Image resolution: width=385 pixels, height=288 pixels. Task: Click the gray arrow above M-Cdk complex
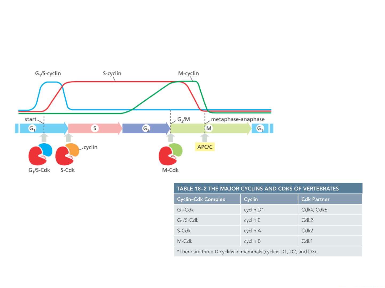click(x=170, y=138)
